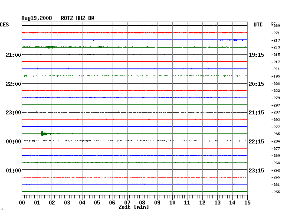Click minute tick label 03

pyautogui.click(x=67, y=203)
